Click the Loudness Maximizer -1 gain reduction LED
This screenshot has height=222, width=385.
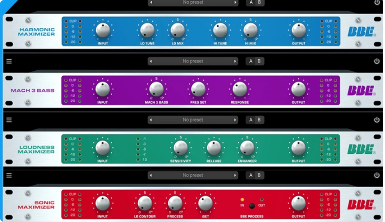(x=138, y=139)
